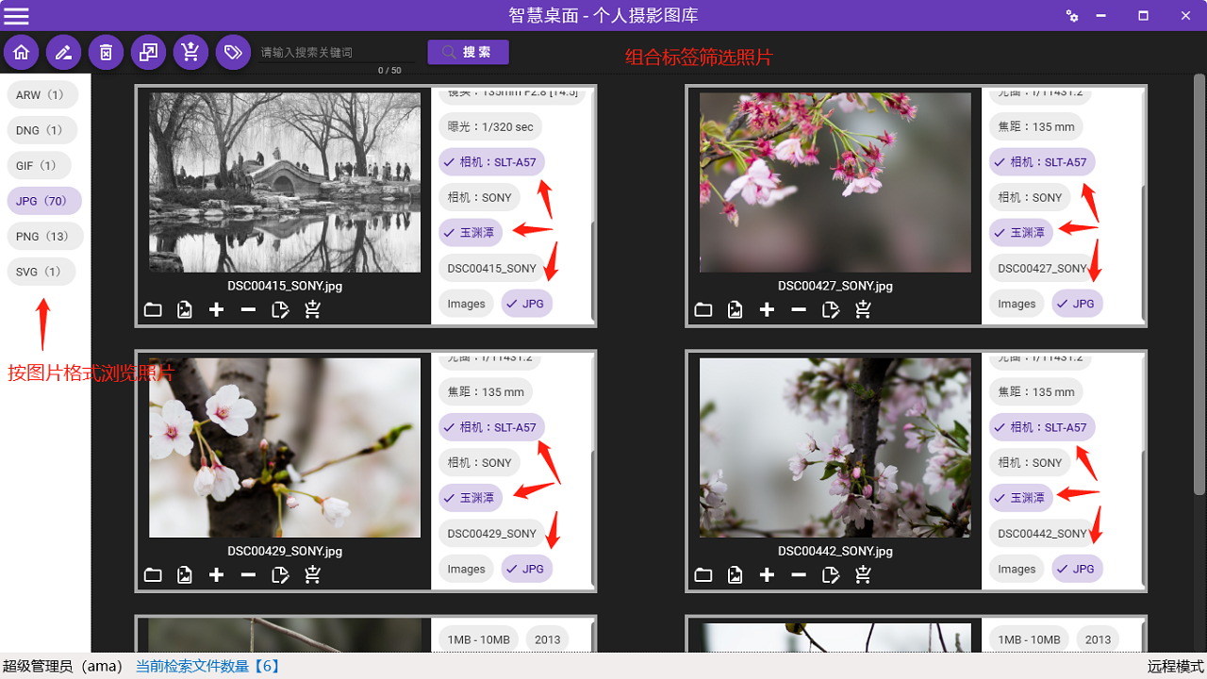
Task: Toggle the 相机：SLT-A57 tag on DSC00415
Action: [491, 161]
